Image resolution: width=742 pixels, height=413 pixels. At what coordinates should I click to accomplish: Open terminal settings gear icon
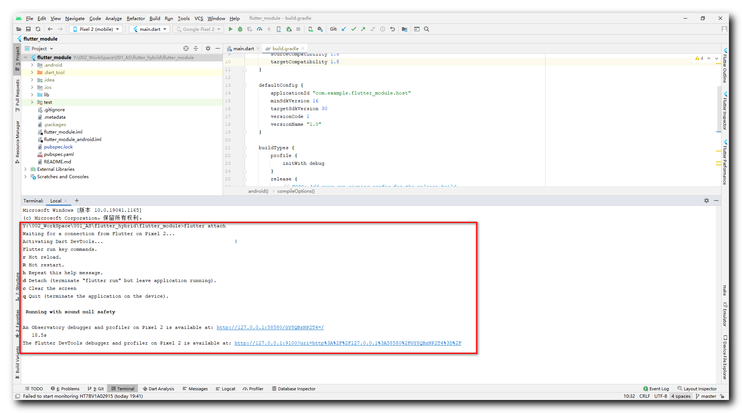pyautogui.click(x=706, y=201)
